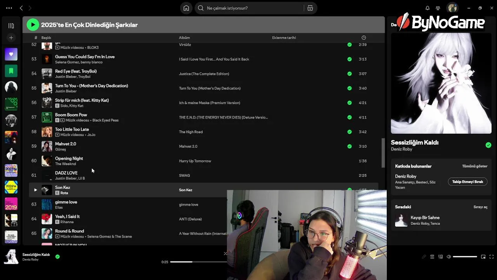Play the playlist with green play button
The image size is (497, 280).
(x=33, y=25)
